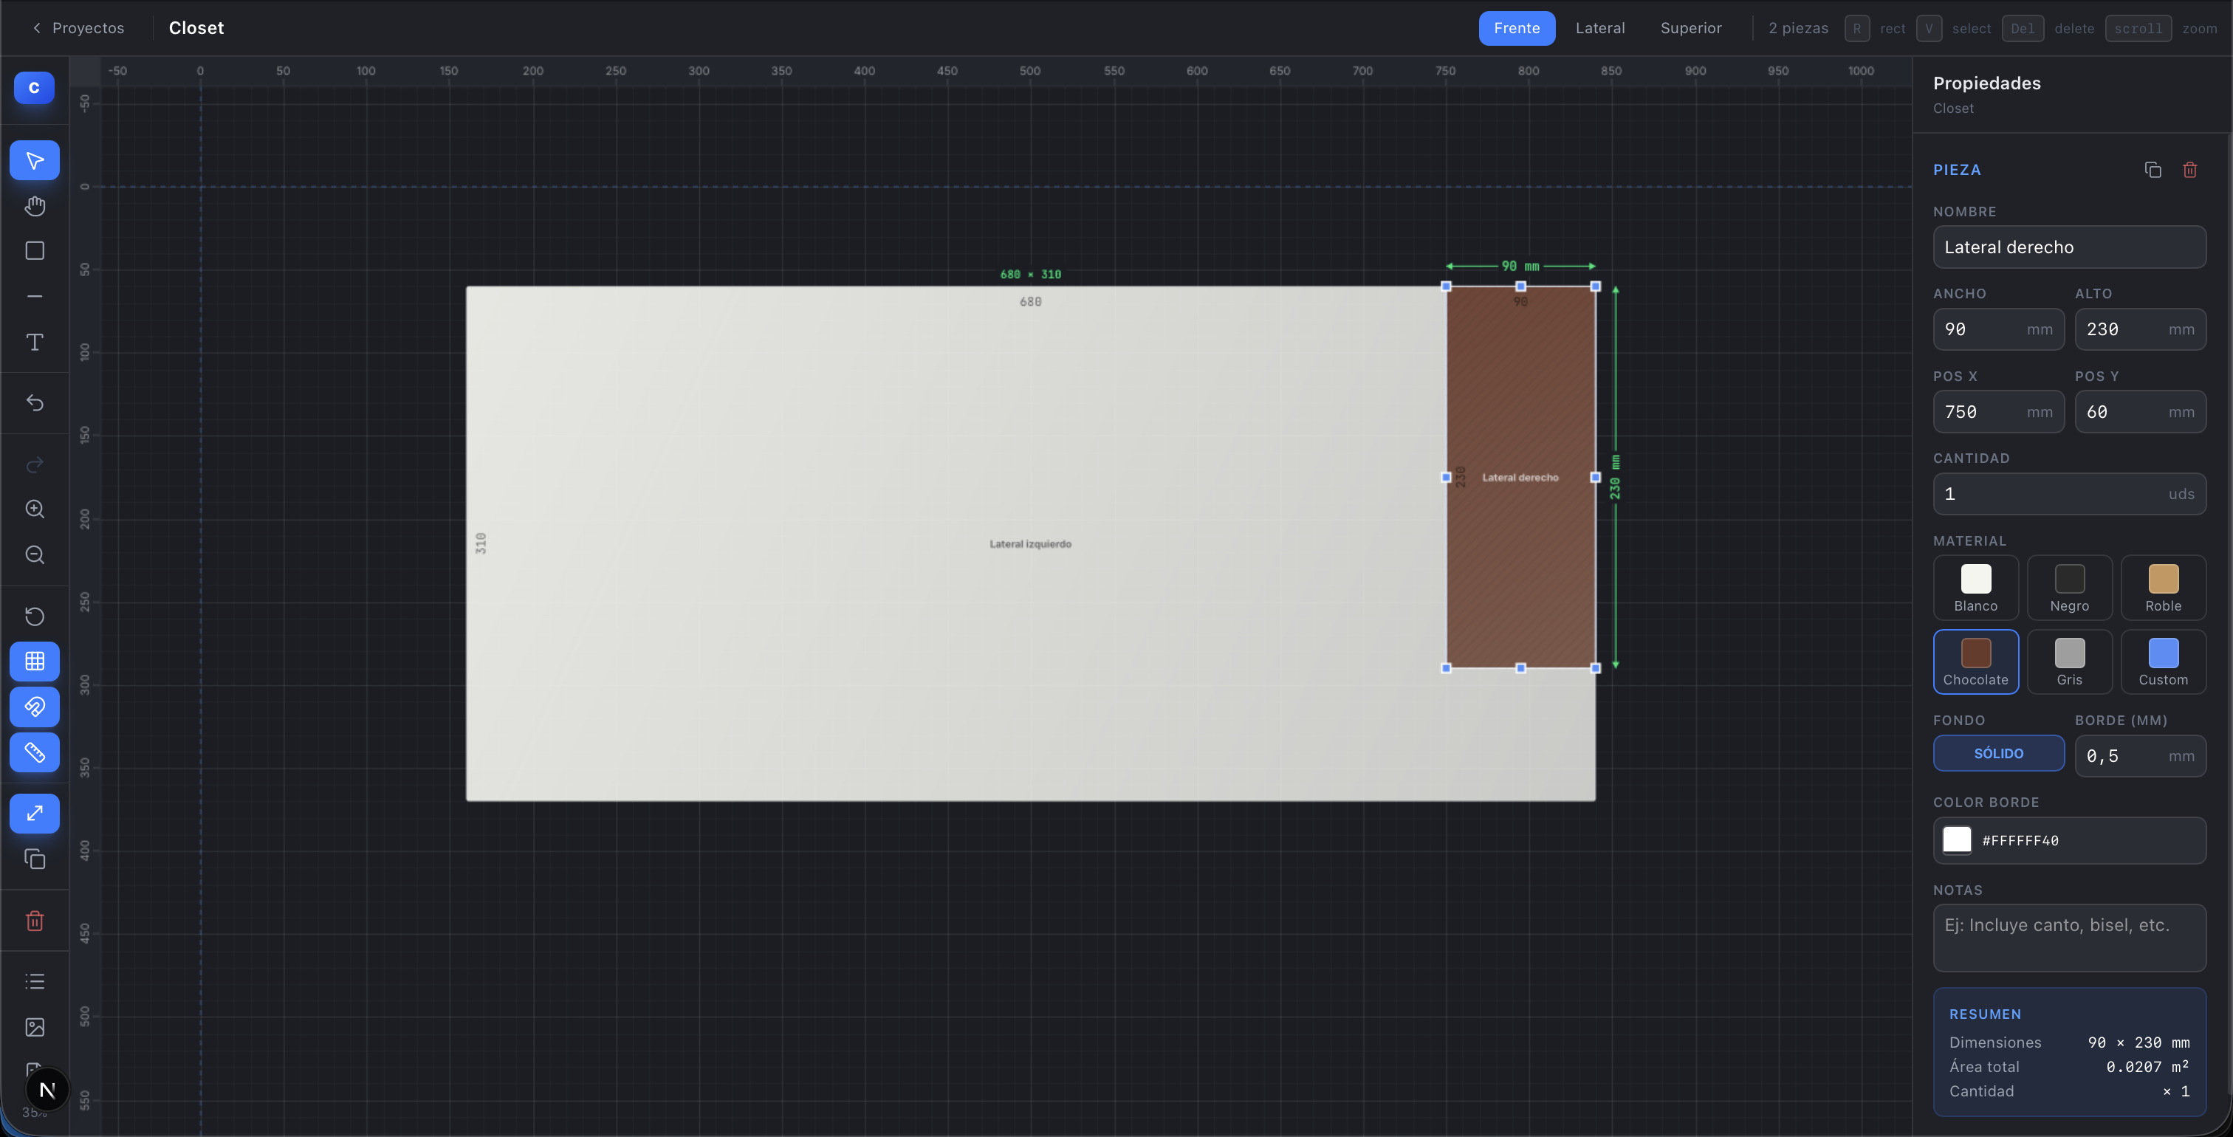Viewport: 2233px width, 1137px height.
Task: Duplicate the piece from the Pieza header
Action: (2153, 170)
